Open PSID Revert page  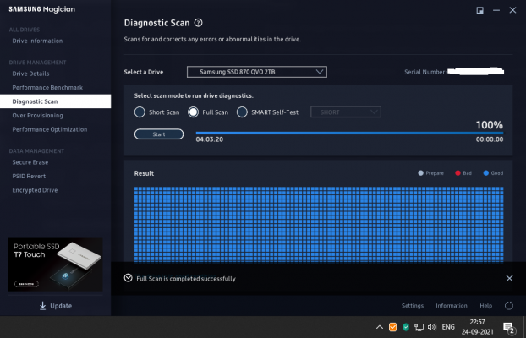point(29,176)
